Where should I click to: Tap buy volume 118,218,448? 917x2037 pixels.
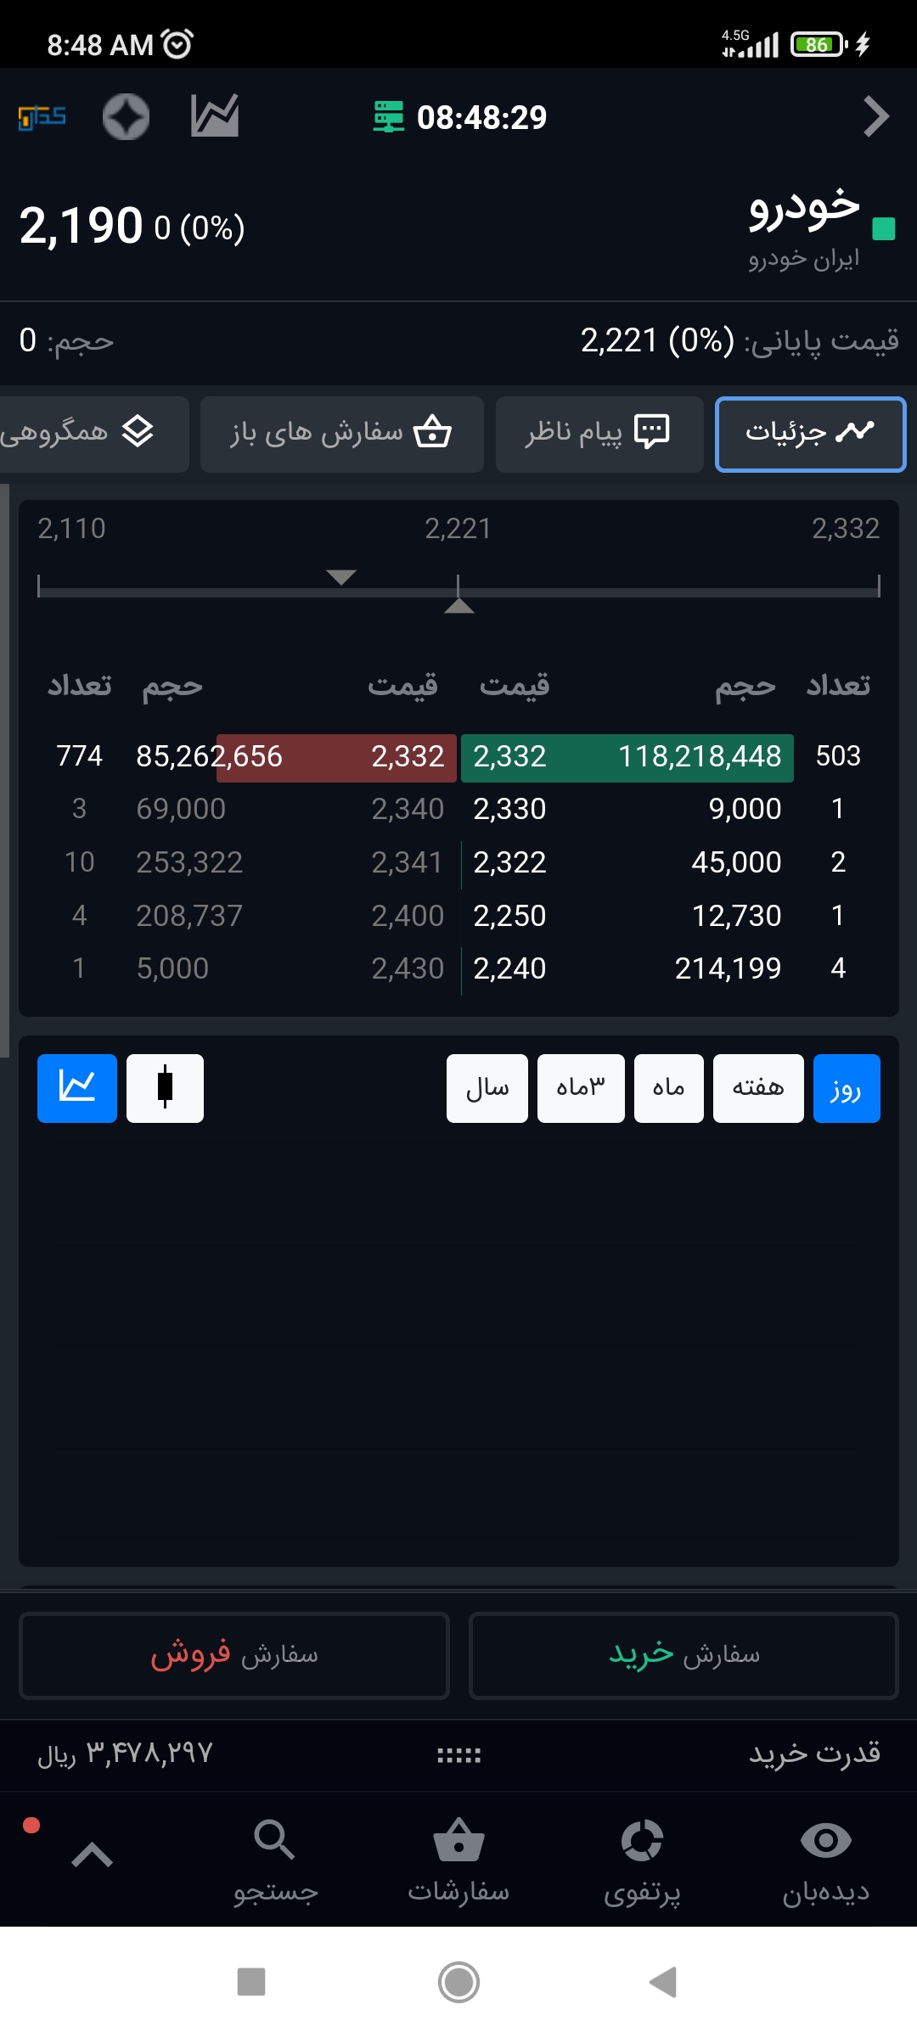pos(700,756)
